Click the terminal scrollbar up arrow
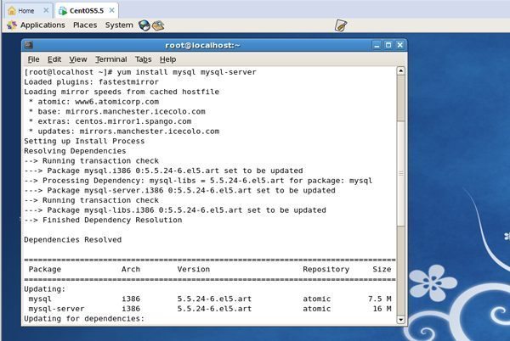 tap(400, 70)
